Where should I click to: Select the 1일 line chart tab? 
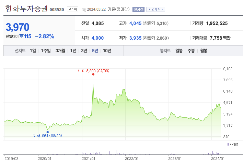coord(33,51)
